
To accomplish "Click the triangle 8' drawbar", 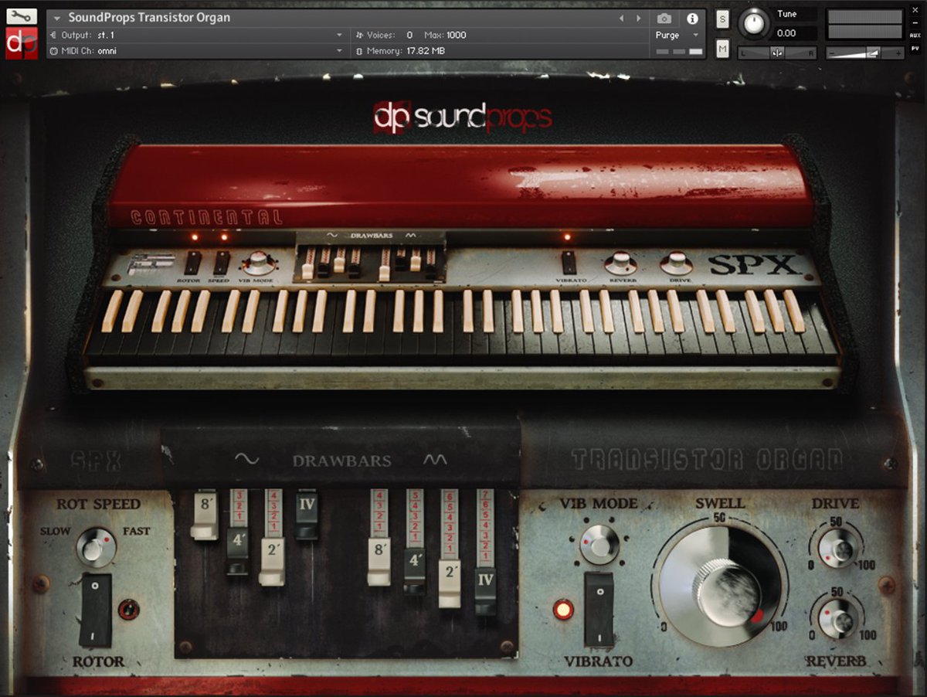I will tap(379, 561).
